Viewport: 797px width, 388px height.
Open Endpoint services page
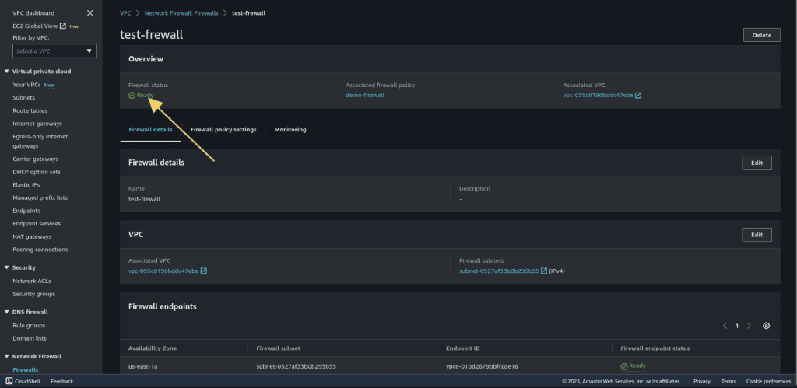pyautogui.click(x=37, y=224)
